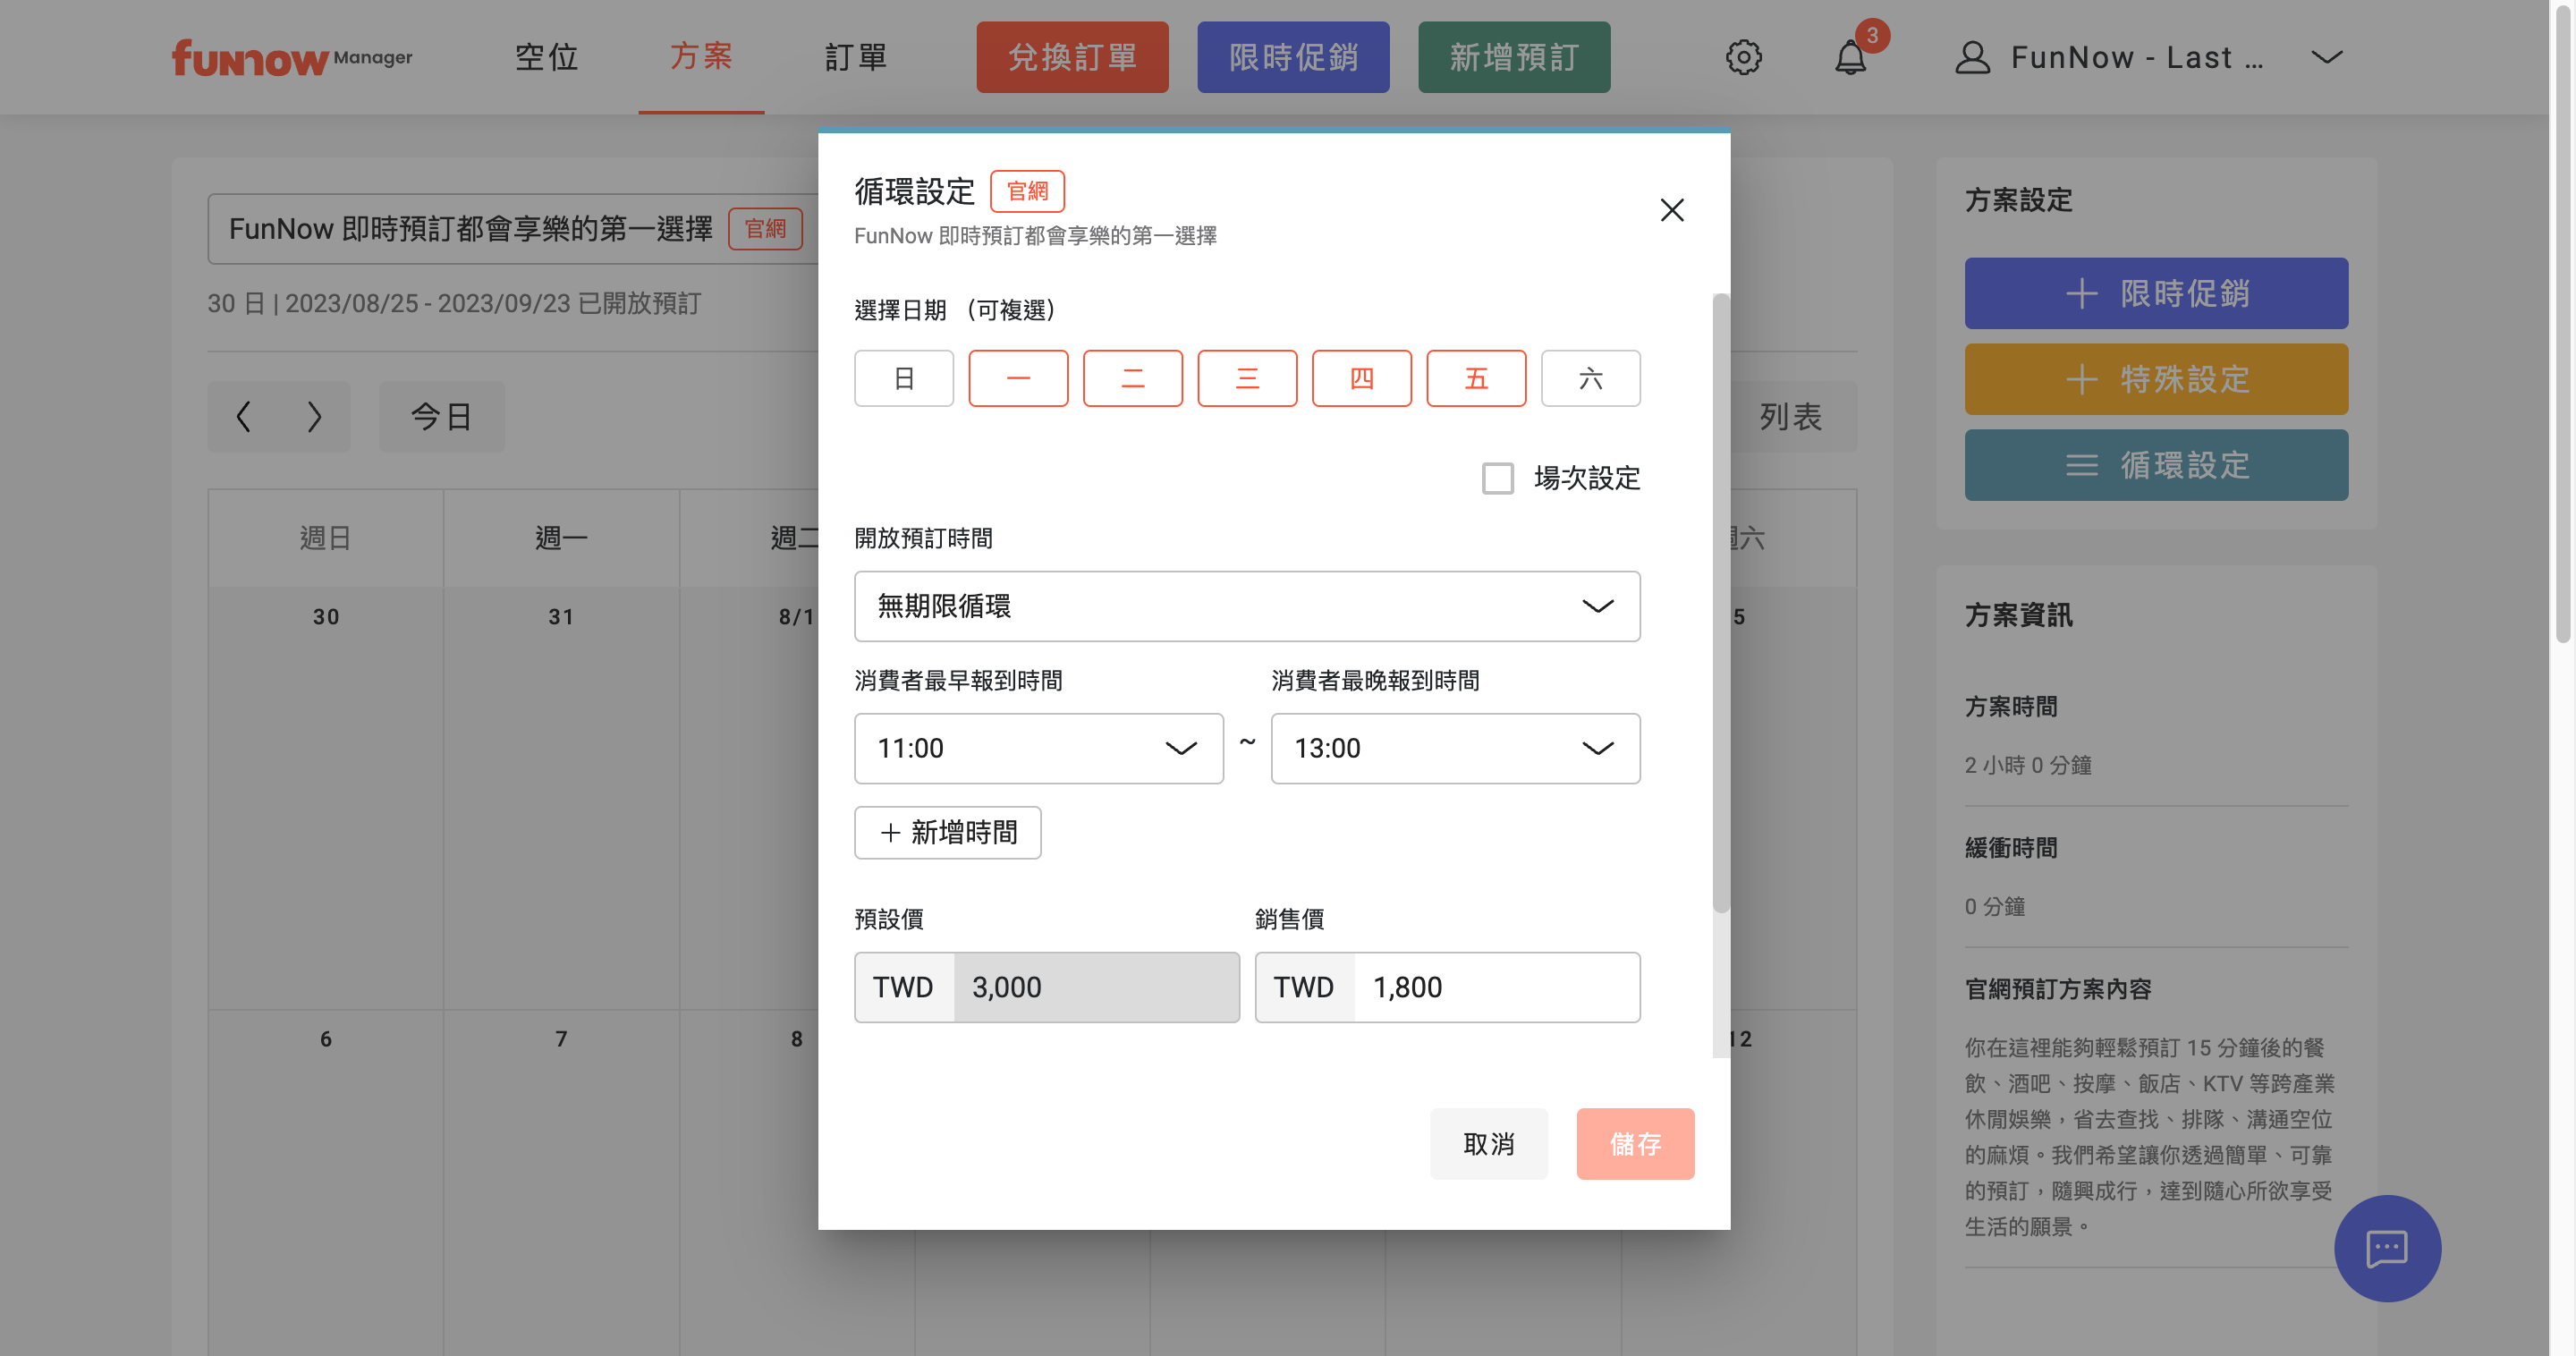Deselect Friday 五 day button
Image resolution: width=2576 pixels, height=1356 pixels.
coord(1476,378)
